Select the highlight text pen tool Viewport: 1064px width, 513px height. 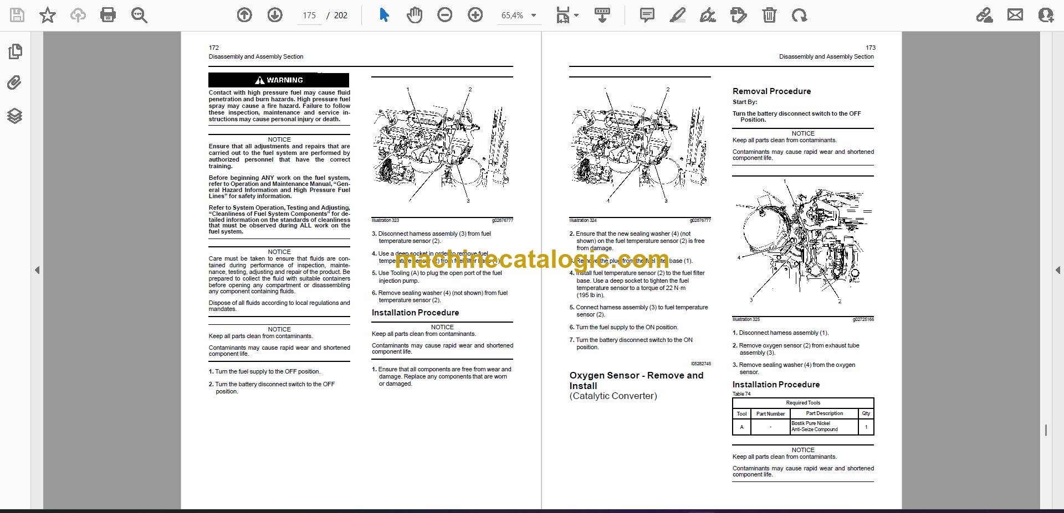pos(677,15)
